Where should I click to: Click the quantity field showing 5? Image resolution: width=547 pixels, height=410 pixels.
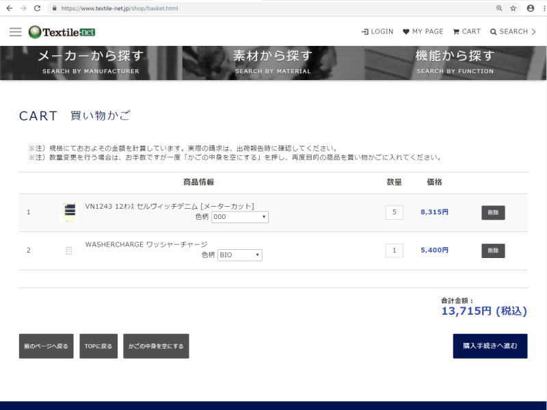click(x=395, y=212)
